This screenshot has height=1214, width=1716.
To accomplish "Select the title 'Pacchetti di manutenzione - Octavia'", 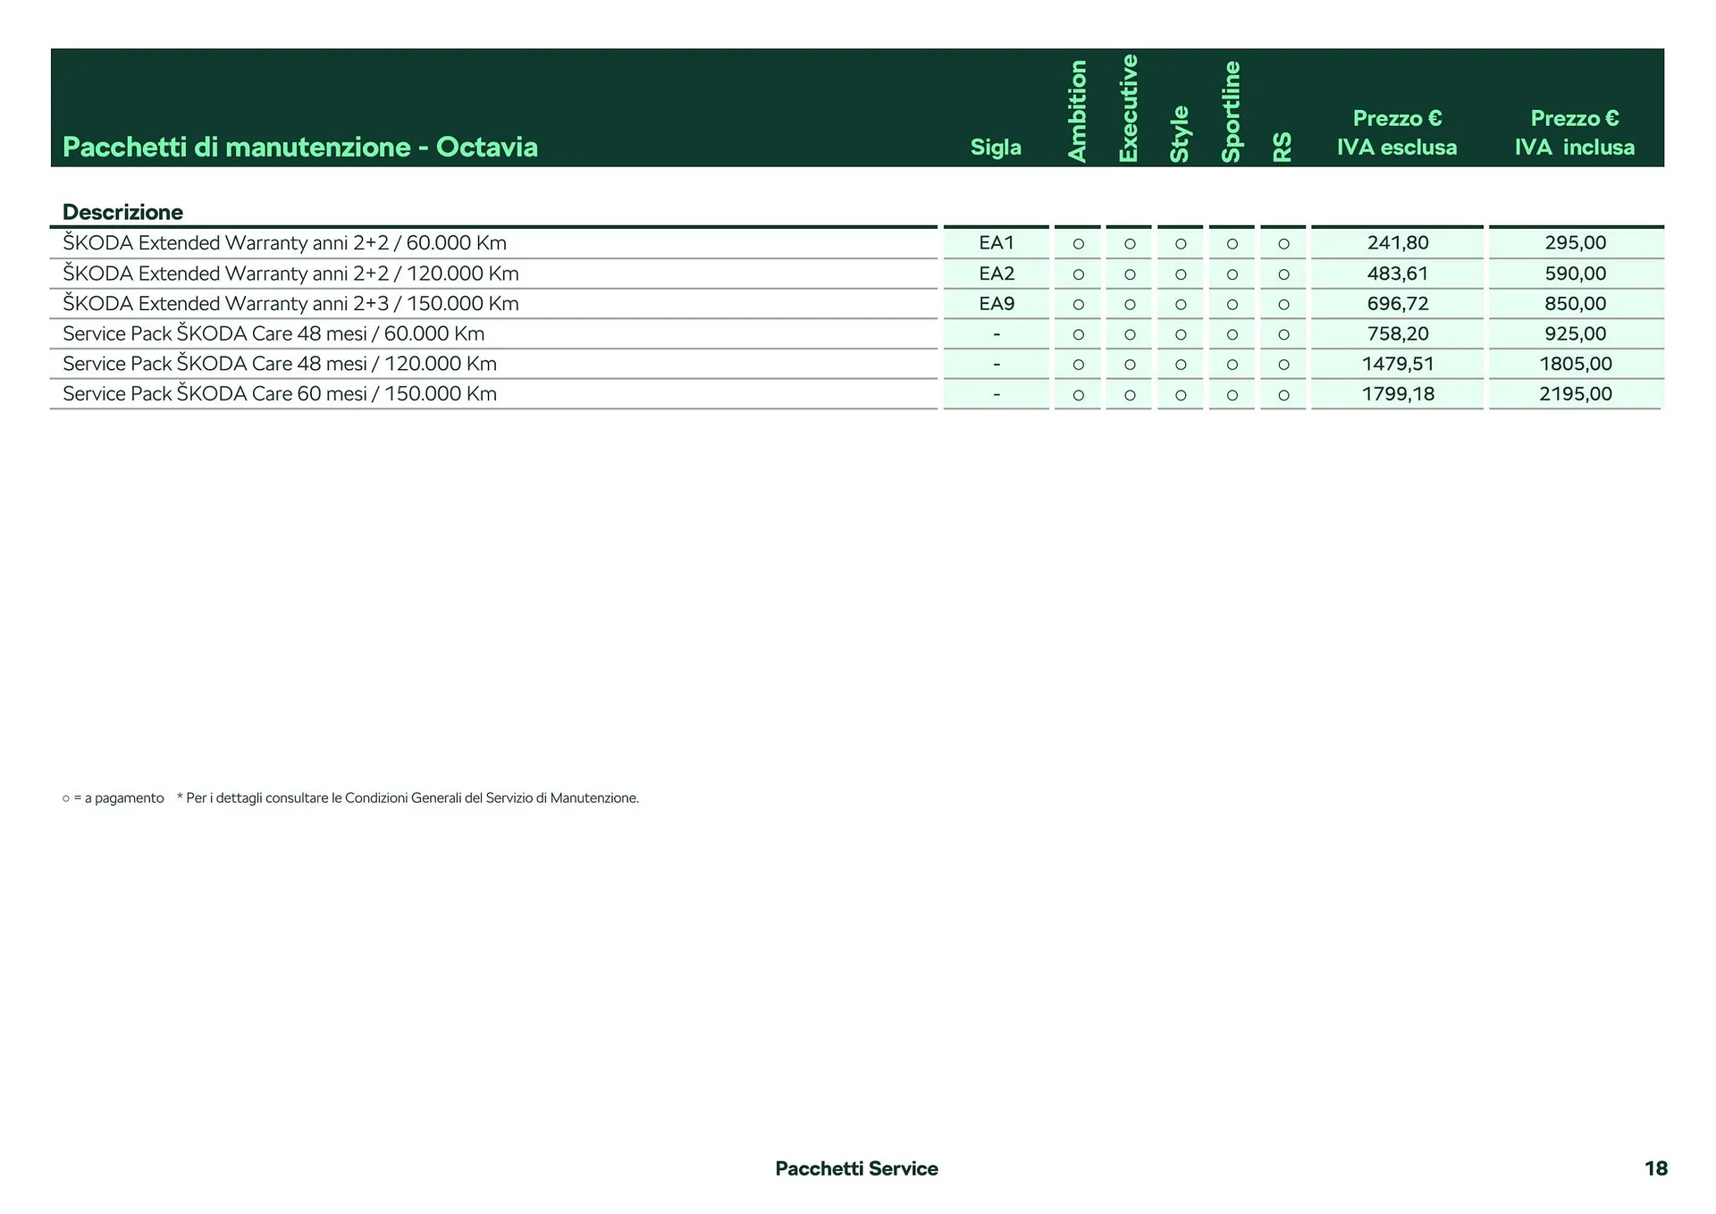I will (x=300, y=147).
